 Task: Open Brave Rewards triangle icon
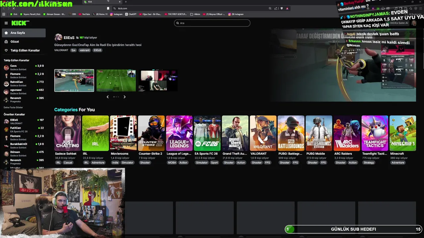287,8
